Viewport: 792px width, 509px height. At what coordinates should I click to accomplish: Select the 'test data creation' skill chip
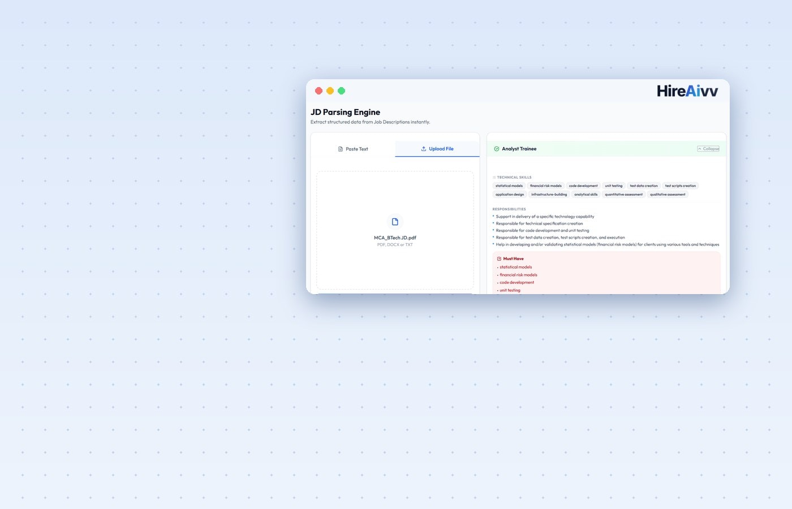pyautogui.click(x=644, y=186)
